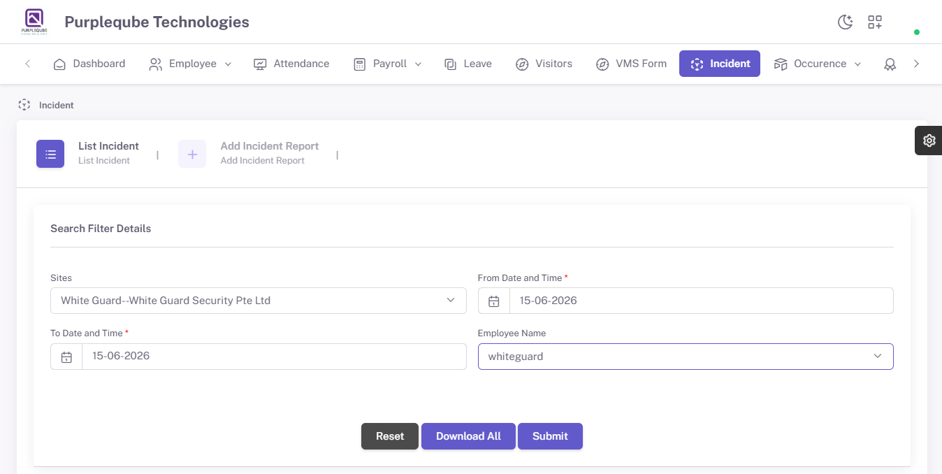
Task: Click the From Date and Time field
Action: coord(702,301)
